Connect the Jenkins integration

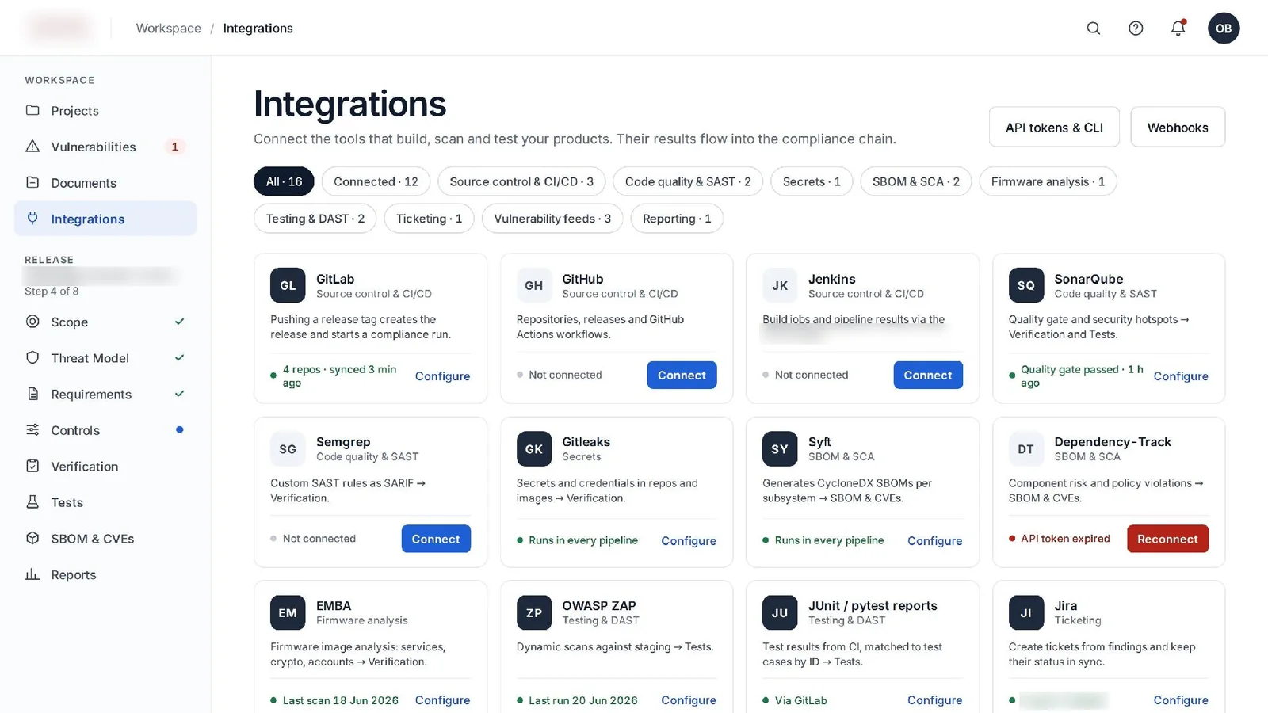(928, 375)
